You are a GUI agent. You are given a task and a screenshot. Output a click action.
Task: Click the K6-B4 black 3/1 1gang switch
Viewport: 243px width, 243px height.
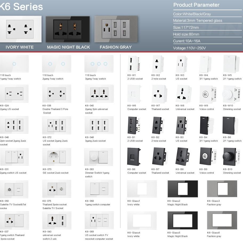coord(206,125)
